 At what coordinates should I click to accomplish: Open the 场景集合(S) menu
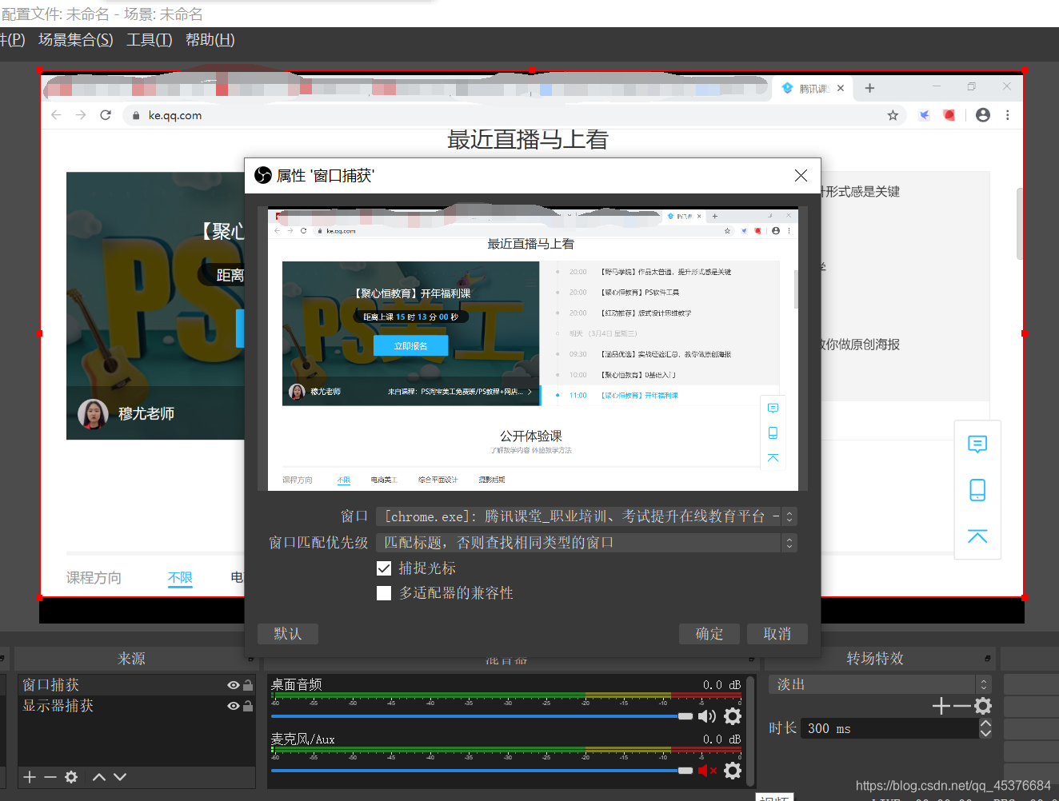click(76, 40)
